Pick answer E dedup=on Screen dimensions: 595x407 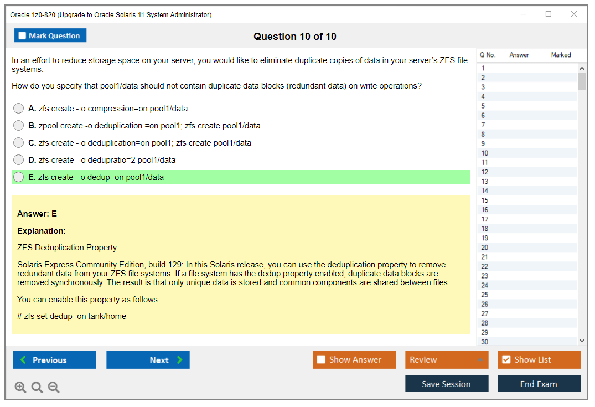[x=19, y=177]
